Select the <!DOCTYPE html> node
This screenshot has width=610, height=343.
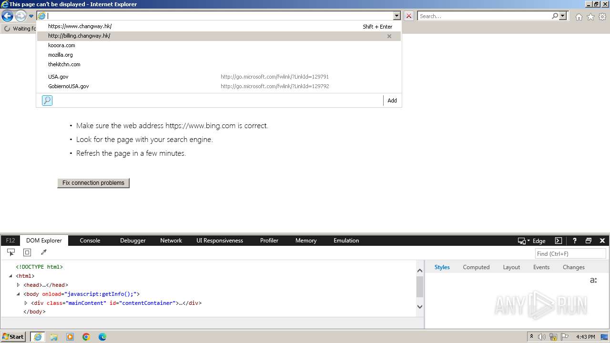click(x=39, y=267)
